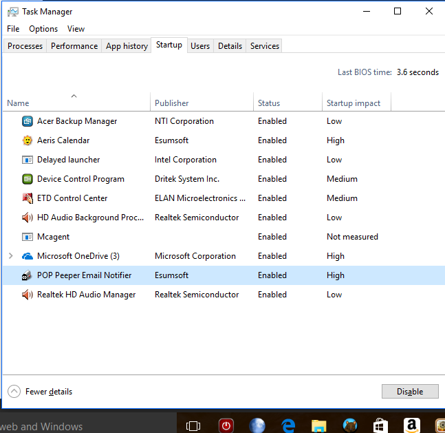This screenshot has width=445, height=433.
Task: Click the POP Peeper Email Notifier icon
Action: (x=27, y=275)
